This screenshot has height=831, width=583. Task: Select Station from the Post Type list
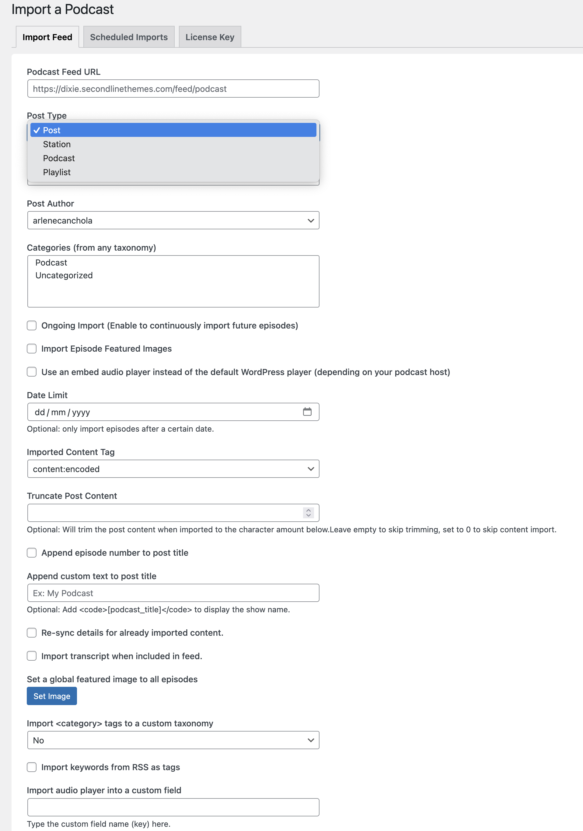pyautogui.click(x=57, y=144)
